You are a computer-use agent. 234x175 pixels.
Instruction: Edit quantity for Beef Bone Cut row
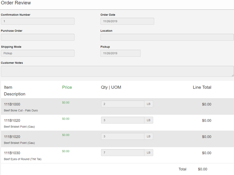click(x=122, y=104)
